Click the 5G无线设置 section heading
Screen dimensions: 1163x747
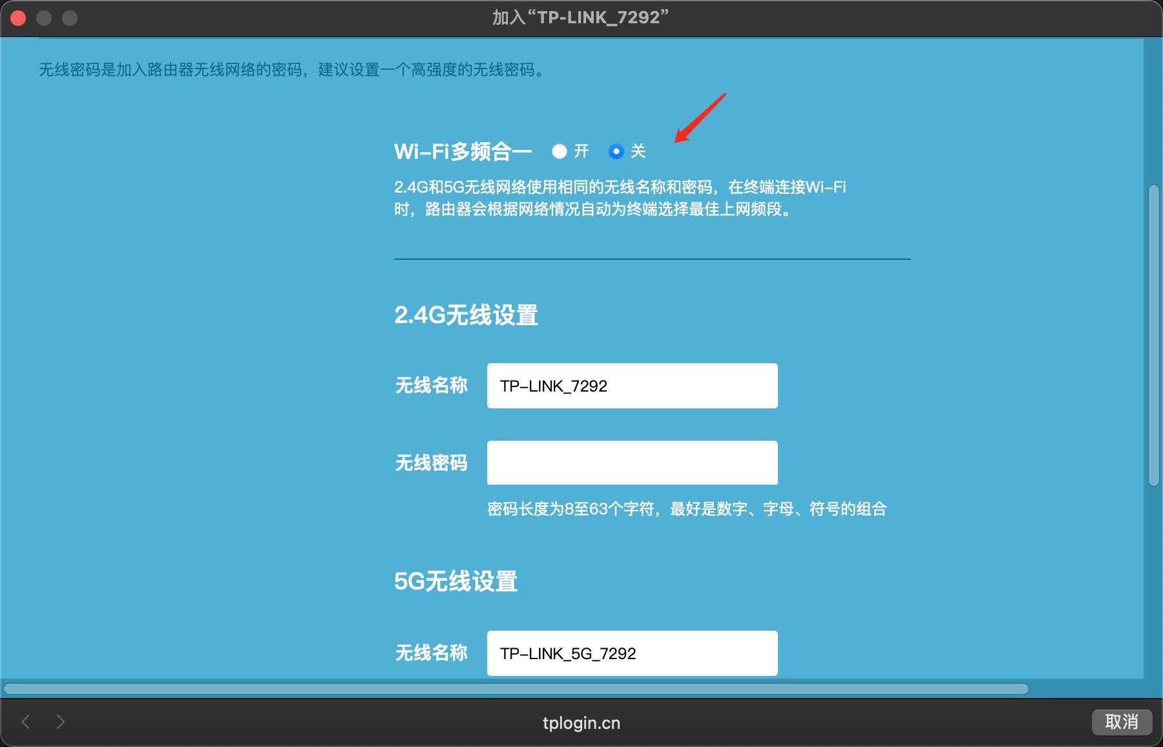[456, 582]
